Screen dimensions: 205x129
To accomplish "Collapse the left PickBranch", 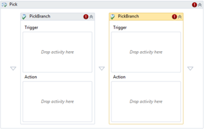I will point(91,17).
